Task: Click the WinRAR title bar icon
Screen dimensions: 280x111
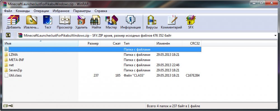Action: 4,4
